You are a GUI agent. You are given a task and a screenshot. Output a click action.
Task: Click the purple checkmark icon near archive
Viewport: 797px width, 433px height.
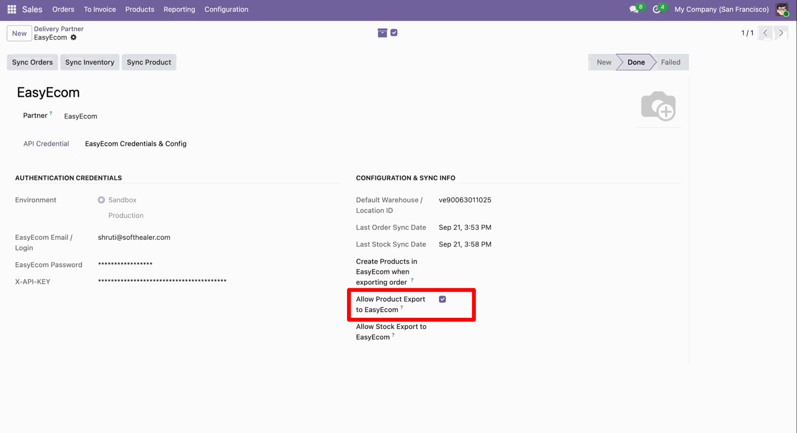[394, 33]
